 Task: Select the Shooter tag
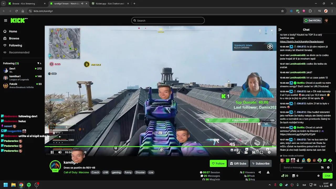click(140, 172)
